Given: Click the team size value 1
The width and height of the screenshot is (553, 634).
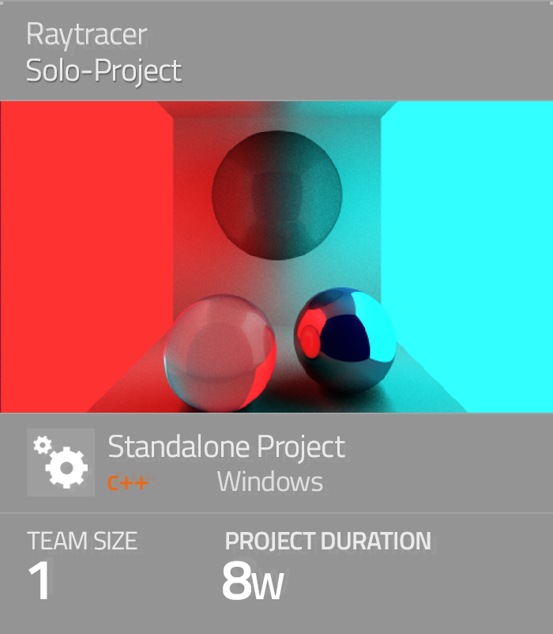Looking at the screenshot, I should pyautogui.click(x=40, y=581).
